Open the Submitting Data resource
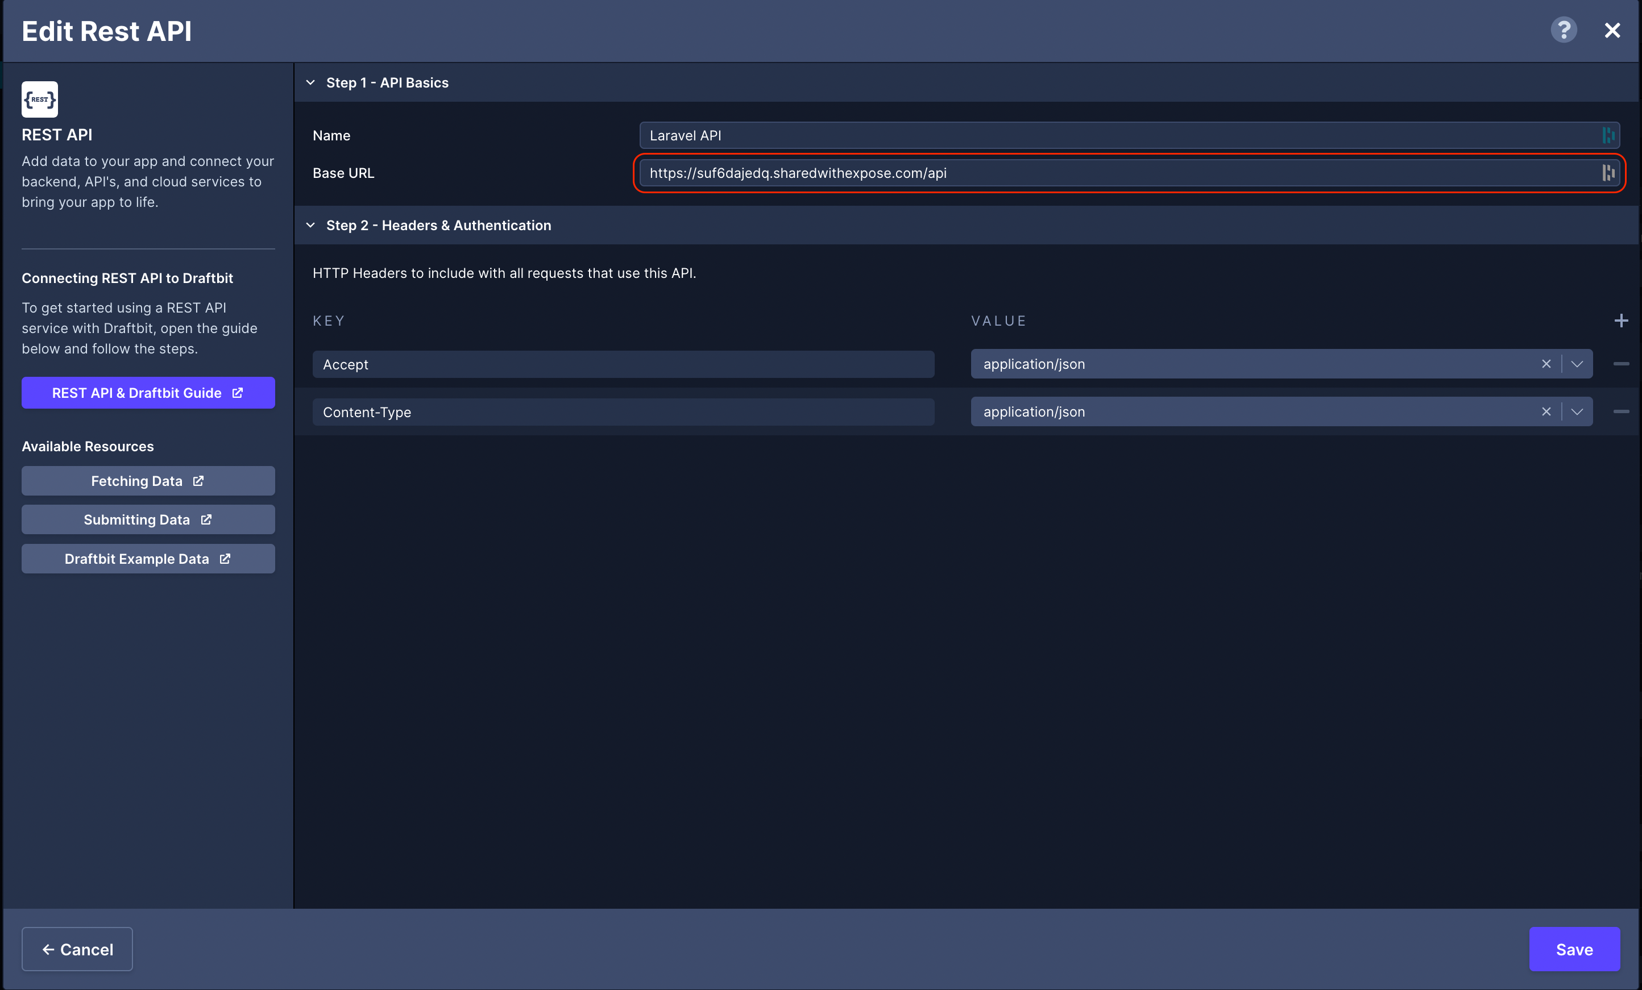 coord(148,519)
